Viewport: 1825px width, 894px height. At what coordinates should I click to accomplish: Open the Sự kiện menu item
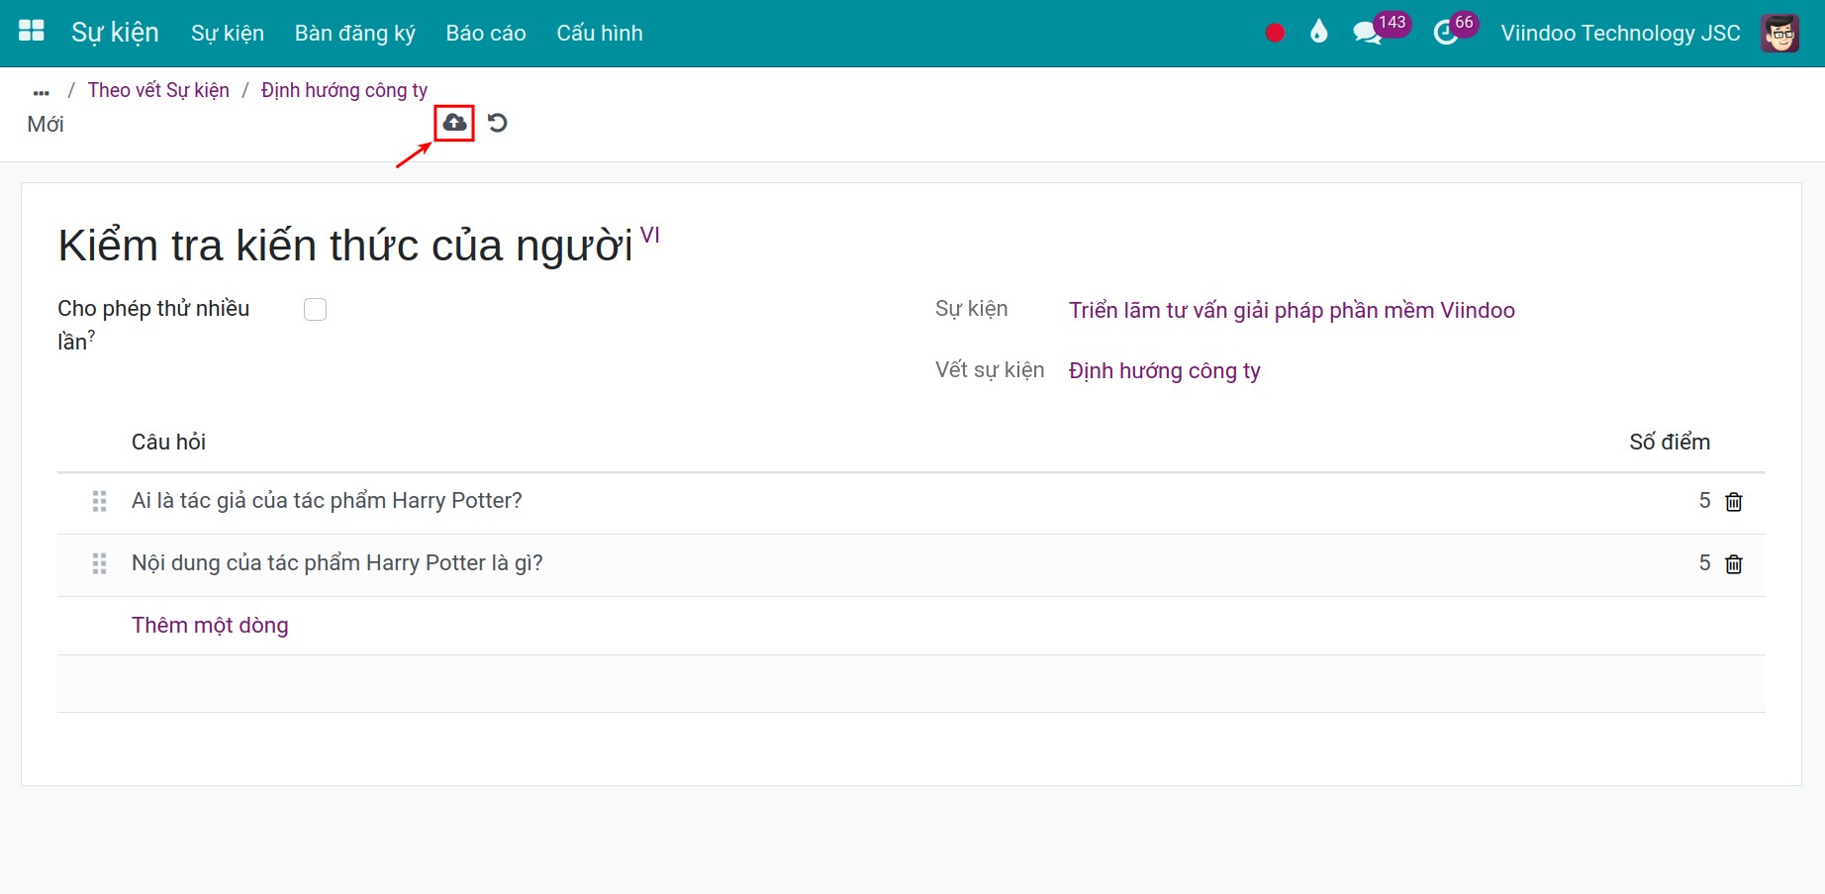[x=228, y=33]
